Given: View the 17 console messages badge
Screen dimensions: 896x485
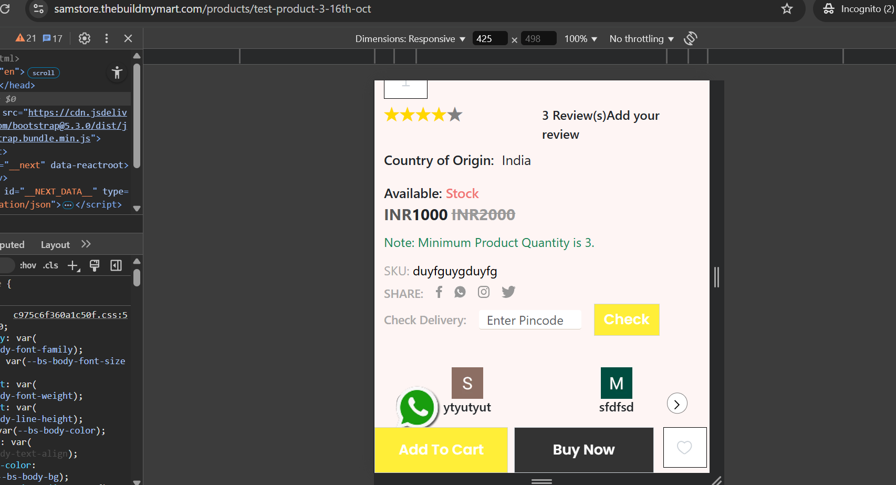Looking at the screenshot, I should [x=53, y=38].
